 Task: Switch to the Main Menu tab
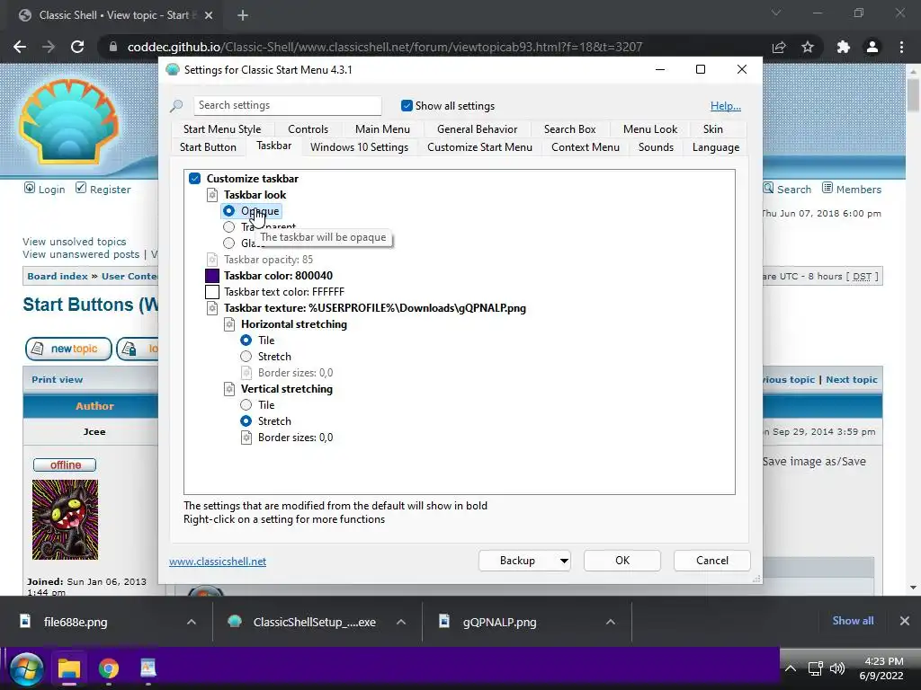click(382, 129)
